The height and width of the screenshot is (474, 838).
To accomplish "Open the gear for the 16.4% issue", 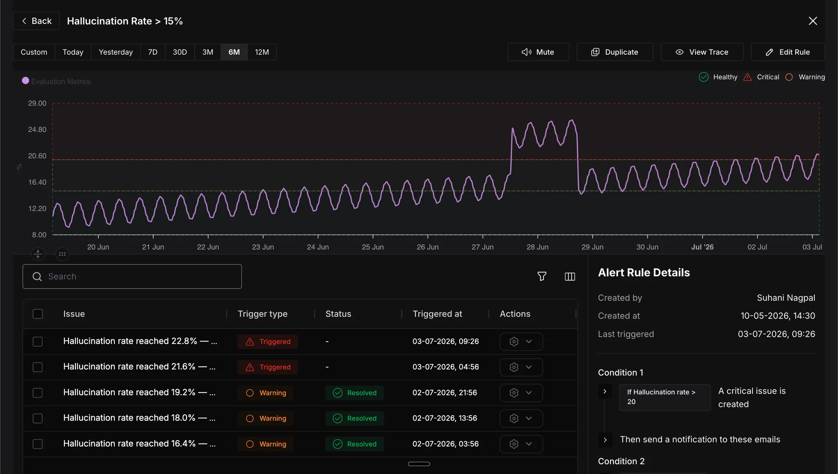I will tap(514, 444).
